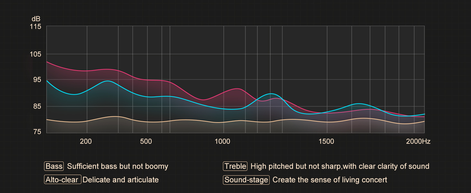Click the 105 value on the dB axis
Screen dimensions: 471x193
35,54
